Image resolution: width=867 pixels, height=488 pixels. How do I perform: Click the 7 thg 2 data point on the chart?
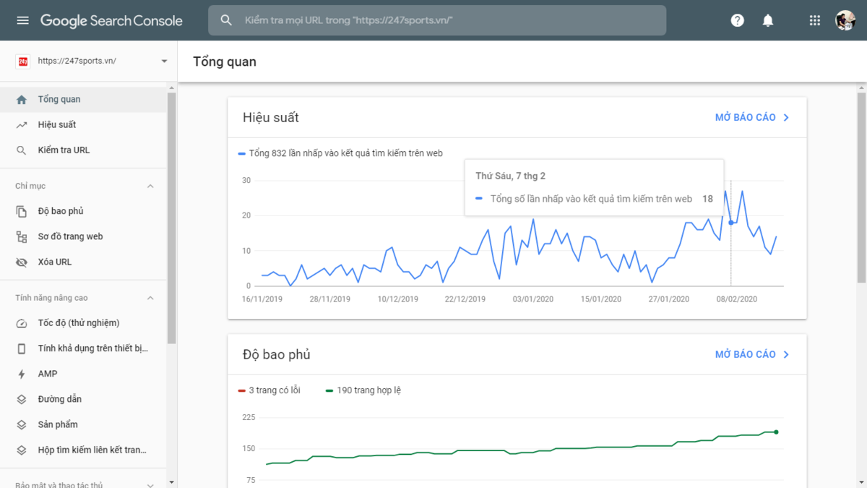pos(731,223)
